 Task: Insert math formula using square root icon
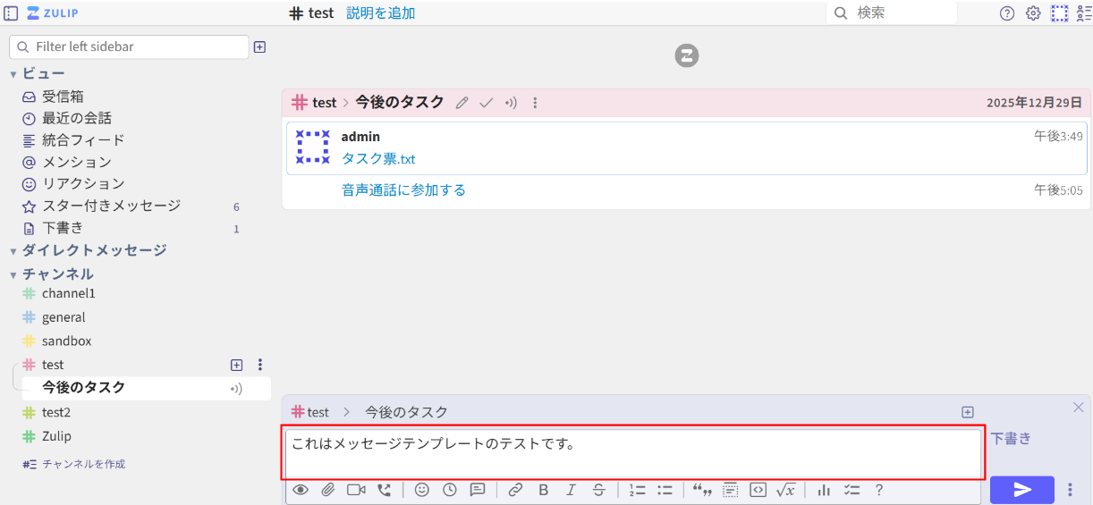click(785, 490)
